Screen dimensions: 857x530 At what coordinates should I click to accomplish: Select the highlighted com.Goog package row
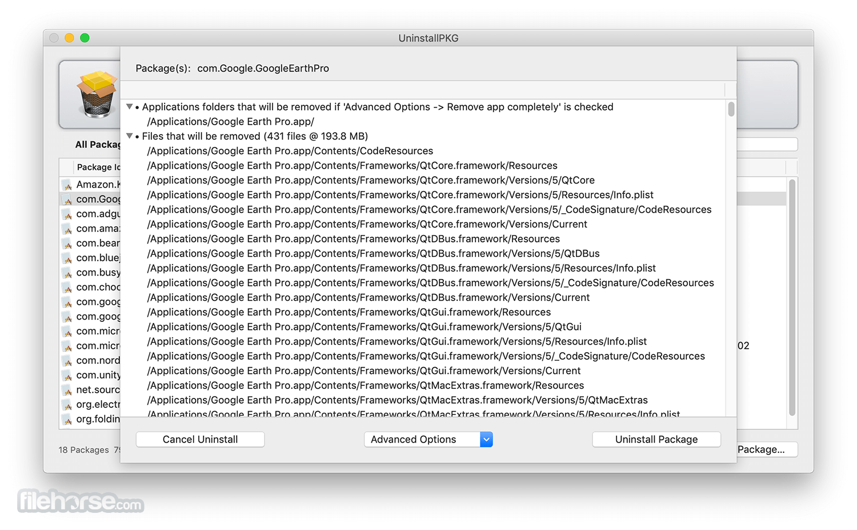pyautogui.click(x=90, y=199)
